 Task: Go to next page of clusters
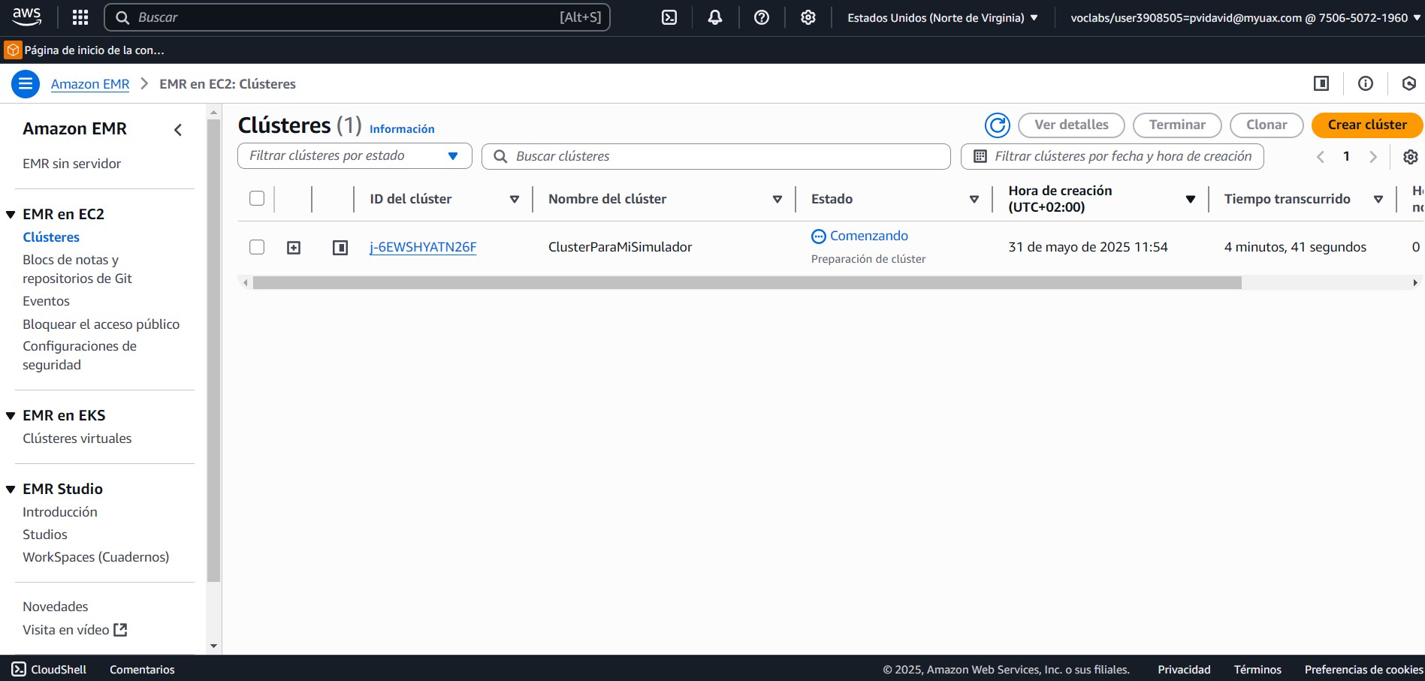pyautogui.click(x=1373, y=156)
